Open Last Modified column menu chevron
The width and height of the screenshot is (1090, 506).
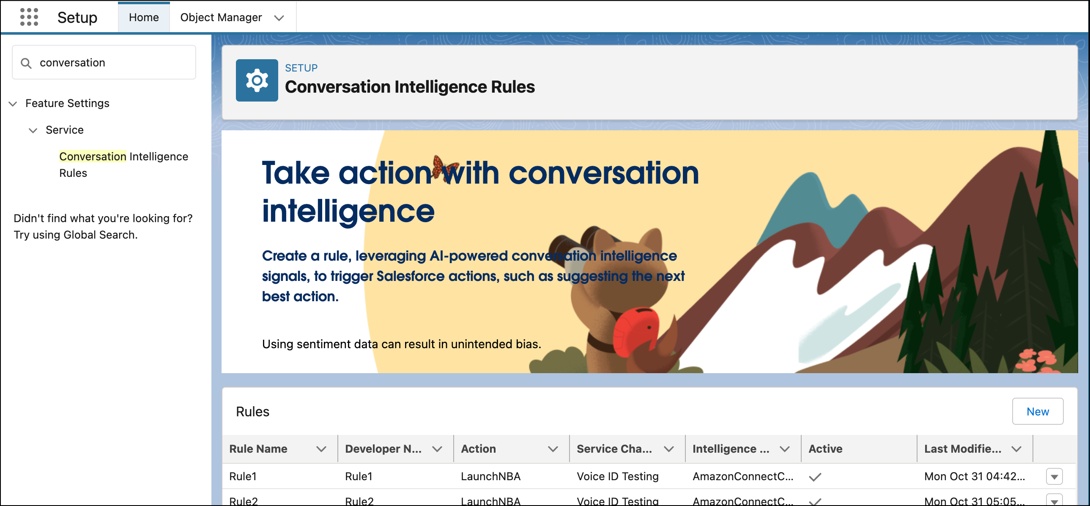point(1017,449)
